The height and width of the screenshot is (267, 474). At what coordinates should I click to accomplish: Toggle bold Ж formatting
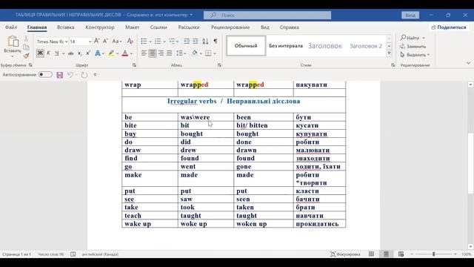click(40, 53)
